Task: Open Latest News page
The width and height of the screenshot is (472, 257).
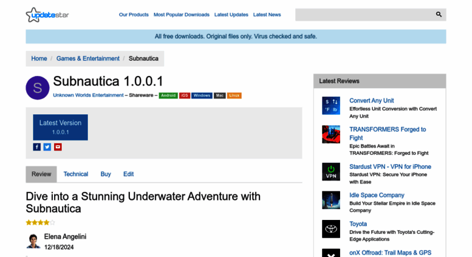Action: pyautogui.click(x=267, y=15)
